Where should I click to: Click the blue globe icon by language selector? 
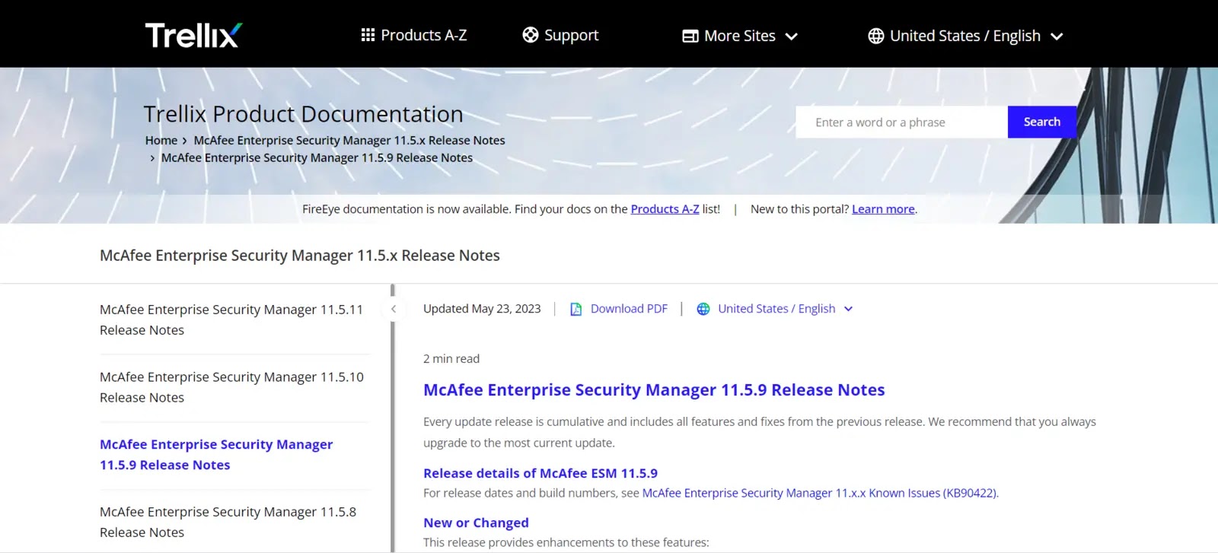pyautogui.click(x=703, y=309)
